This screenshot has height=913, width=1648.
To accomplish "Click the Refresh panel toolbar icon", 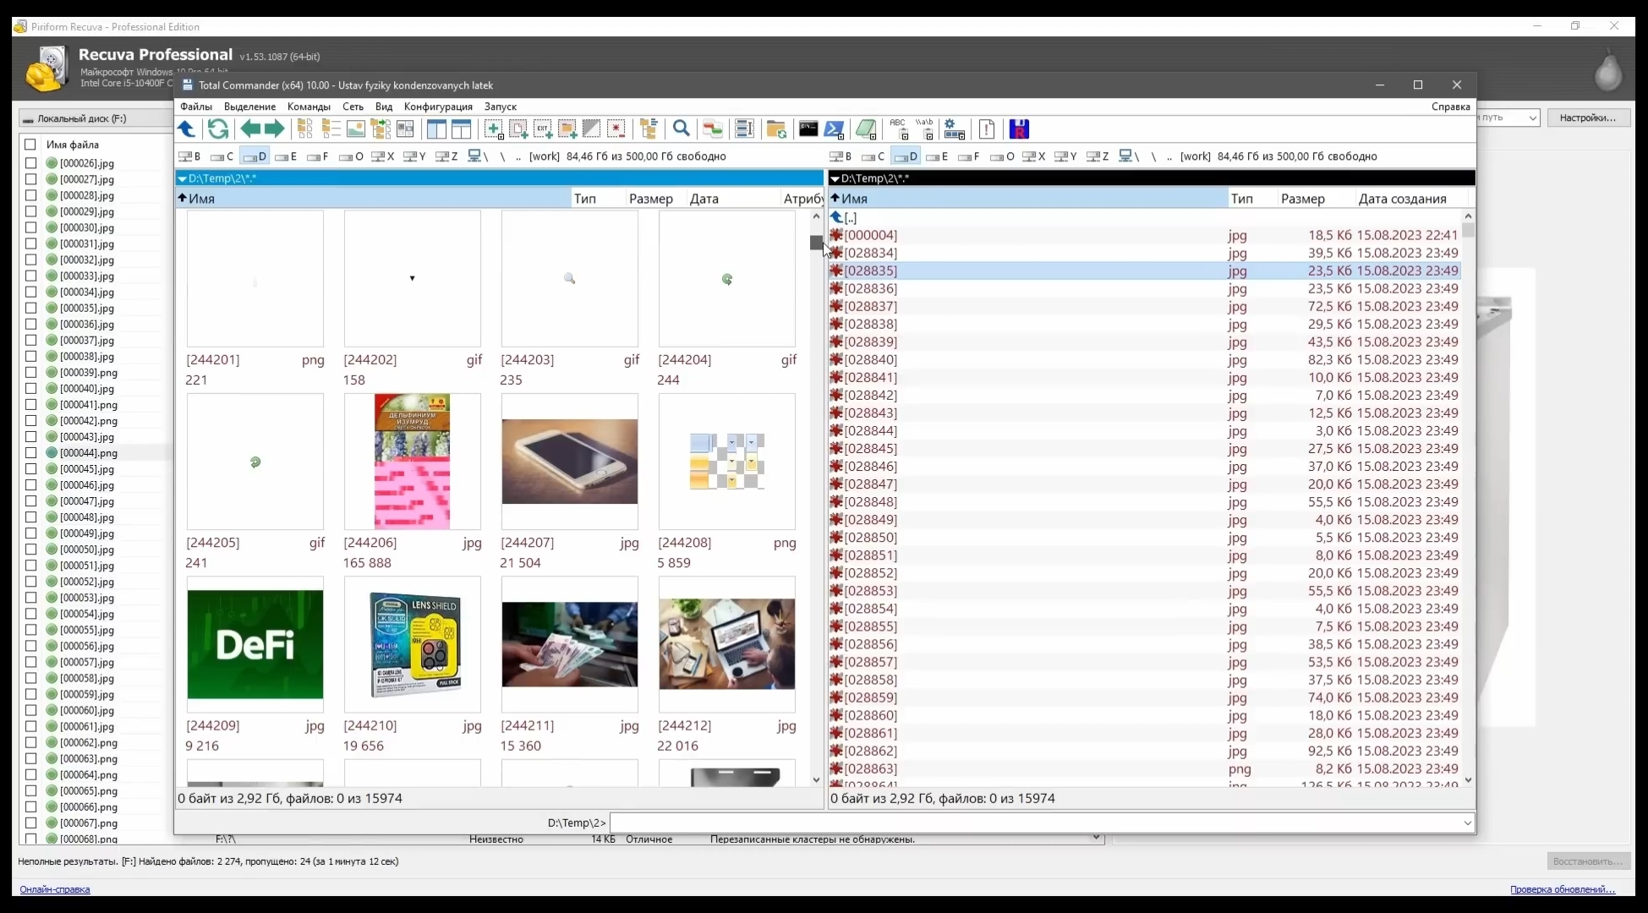I will tap(218, 129).
